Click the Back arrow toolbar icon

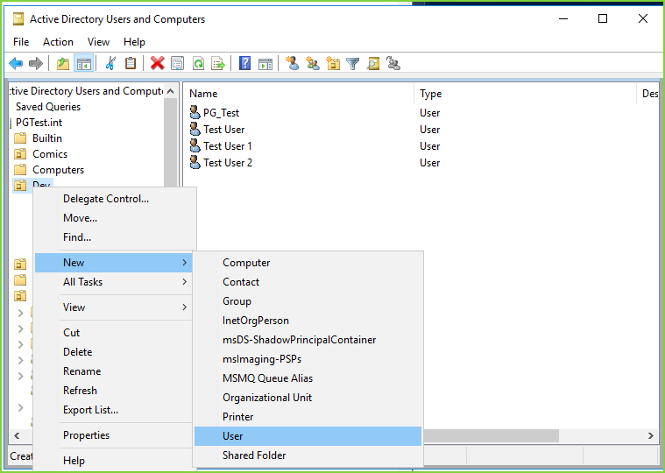pyautogui.click(x=16, y=63)
